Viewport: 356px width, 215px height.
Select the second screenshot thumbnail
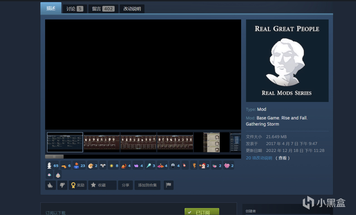[x=102, y=142]
